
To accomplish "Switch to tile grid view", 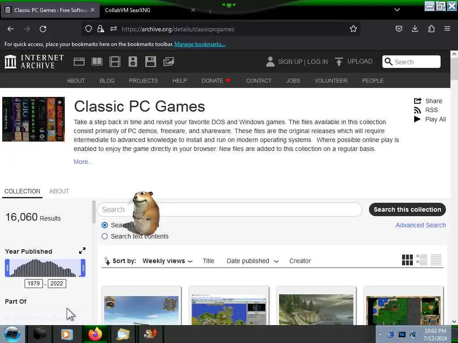I will click(x=407, y=259).
